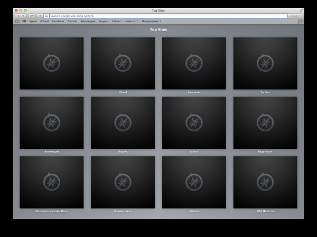Viewport: 317px width, 237px height.
Task: Open the Интернет-магазин Ozon thumbnail
Action: pyautogui.click(x=52, y=182)
